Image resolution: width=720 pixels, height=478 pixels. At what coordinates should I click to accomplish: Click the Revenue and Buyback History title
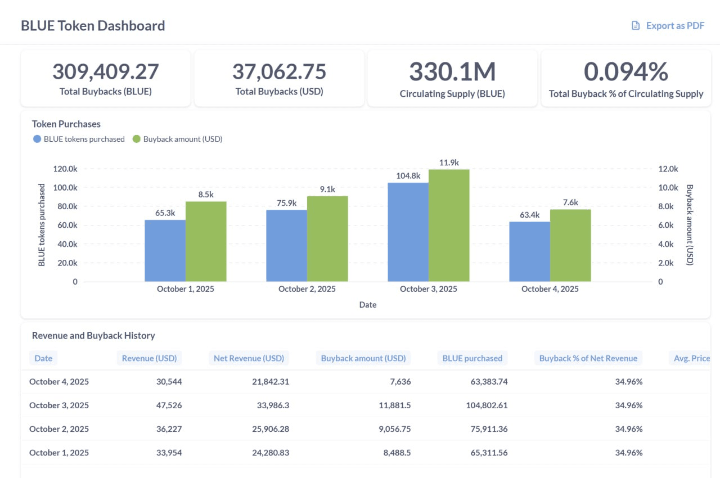(93, 335)
